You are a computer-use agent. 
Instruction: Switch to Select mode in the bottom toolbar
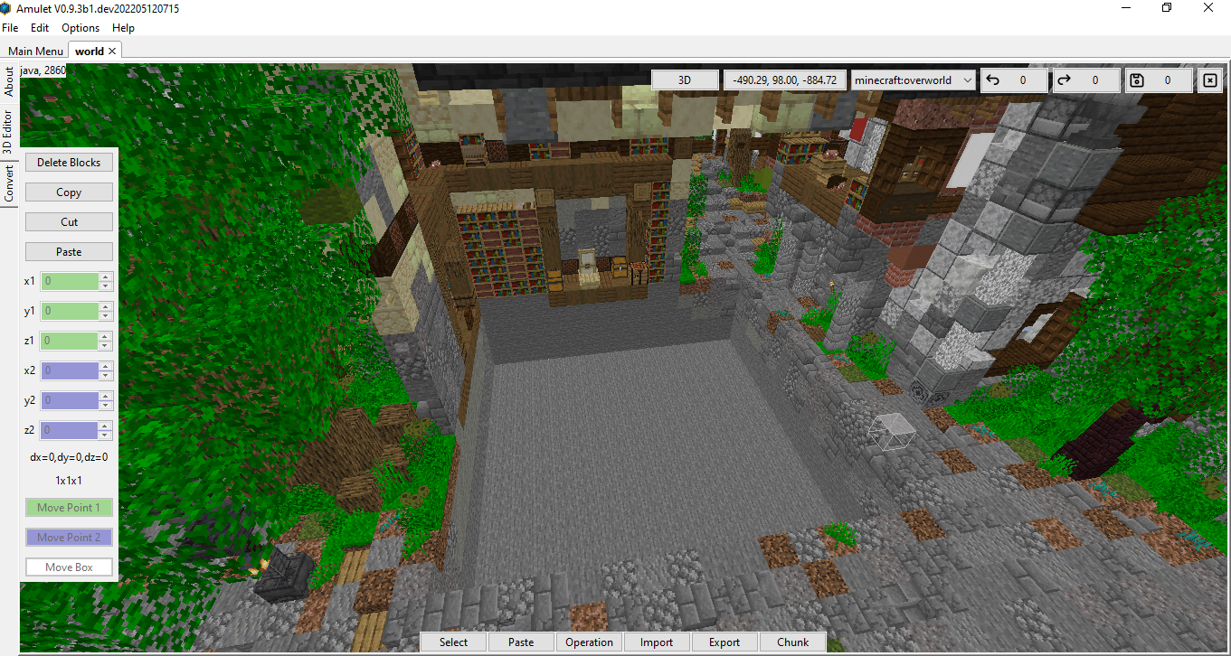[452, 642]
